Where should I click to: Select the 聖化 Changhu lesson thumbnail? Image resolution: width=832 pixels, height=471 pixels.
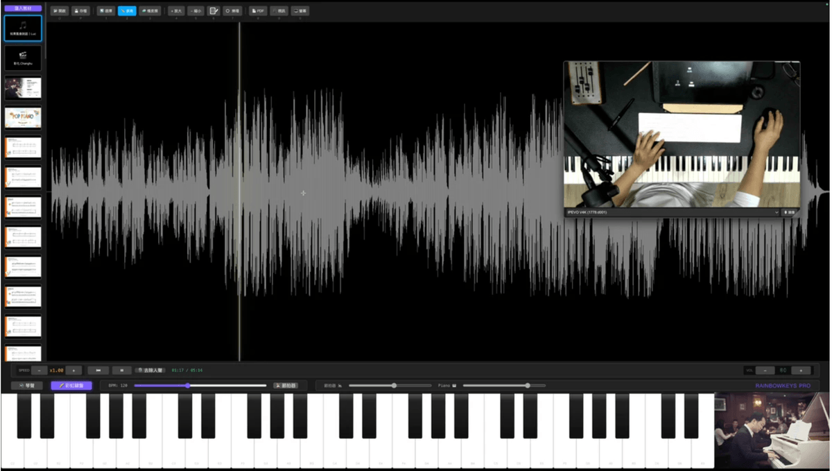tap(23, 57)
